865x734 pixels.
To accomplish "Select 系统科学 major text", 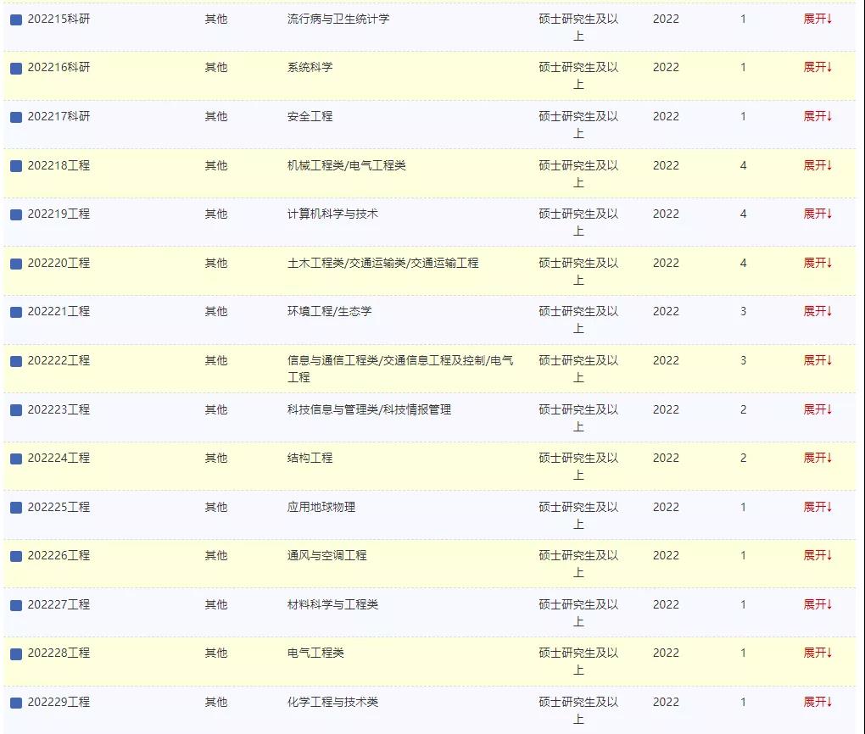I will coord(310,67).
